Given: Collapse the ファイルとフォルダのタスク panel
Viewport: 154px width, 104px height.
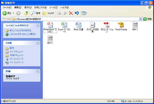Looking at the screenshot, I should click(x=38, y=25).
